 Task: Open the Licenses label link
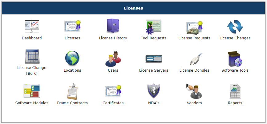(72, 38)
